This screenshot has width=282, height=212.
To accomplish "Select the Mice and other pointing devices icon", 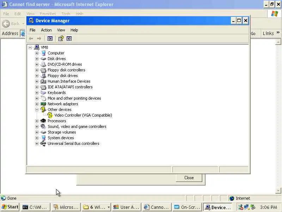I will click(x=43, y=98).
